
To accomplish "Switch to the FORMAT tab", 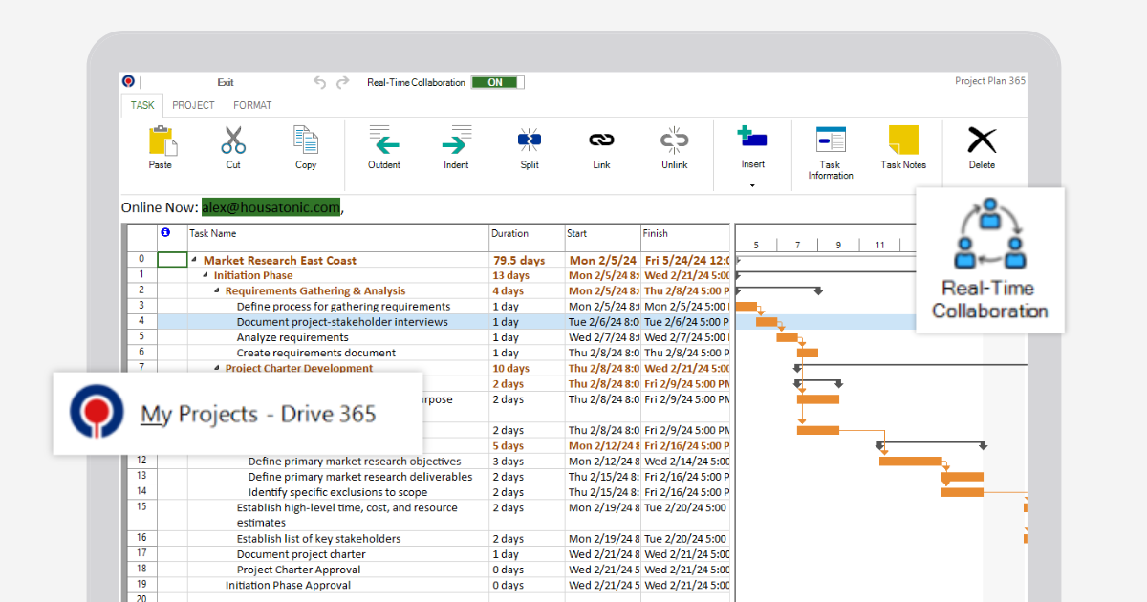I will (252, 105).
